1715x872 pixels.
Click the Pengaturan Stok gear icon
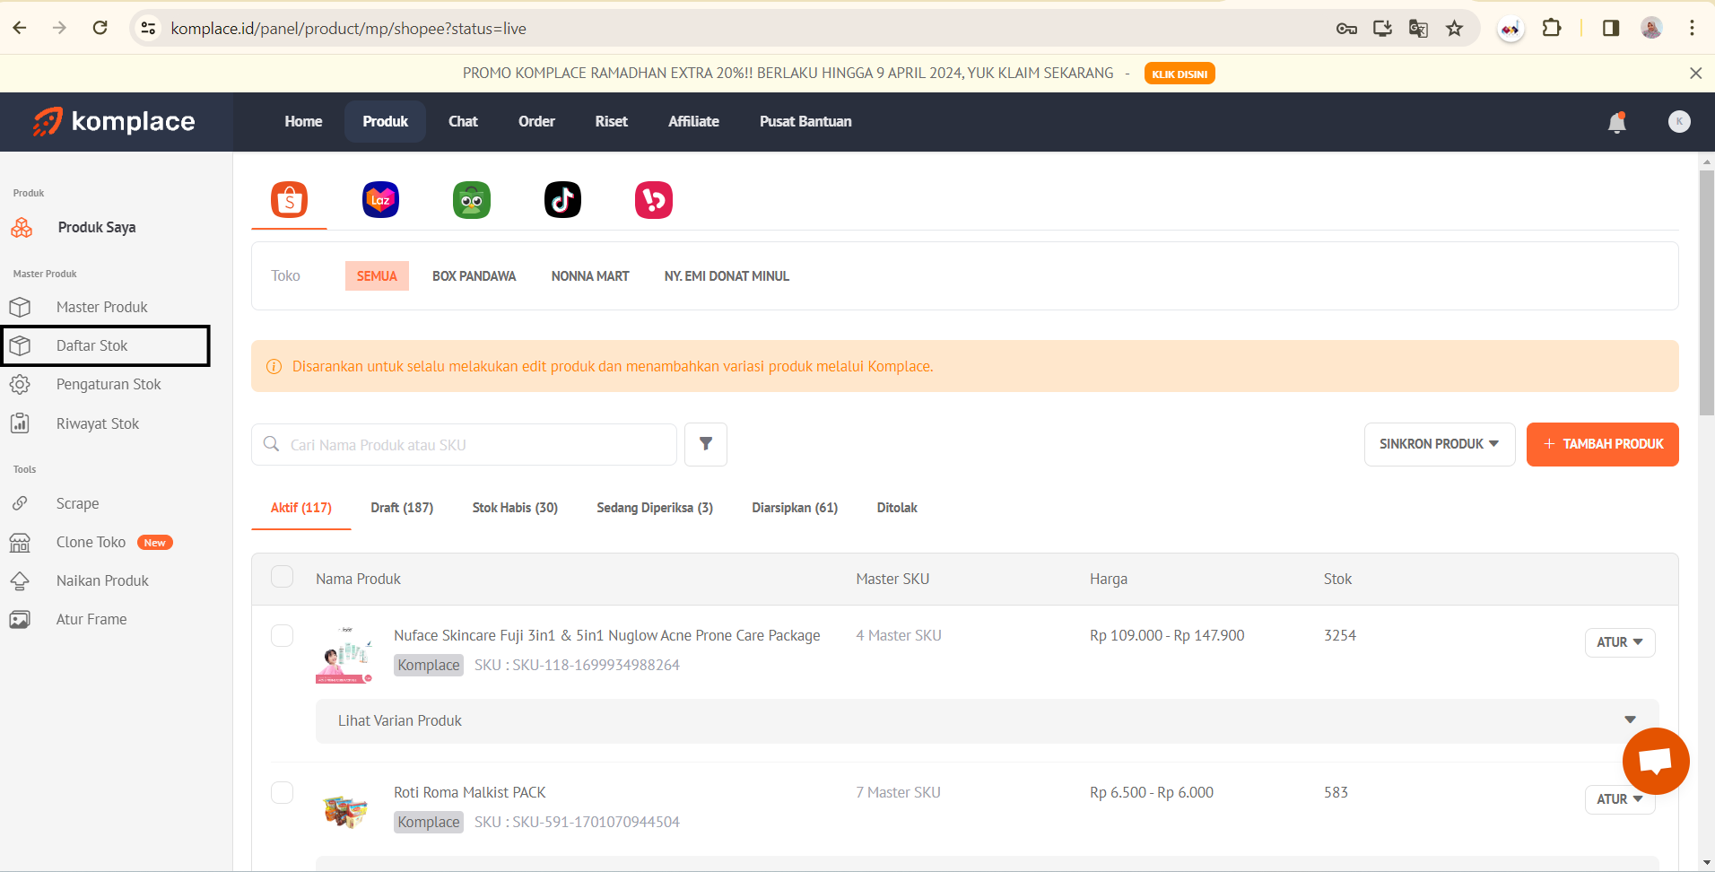(x=20, y=384)
